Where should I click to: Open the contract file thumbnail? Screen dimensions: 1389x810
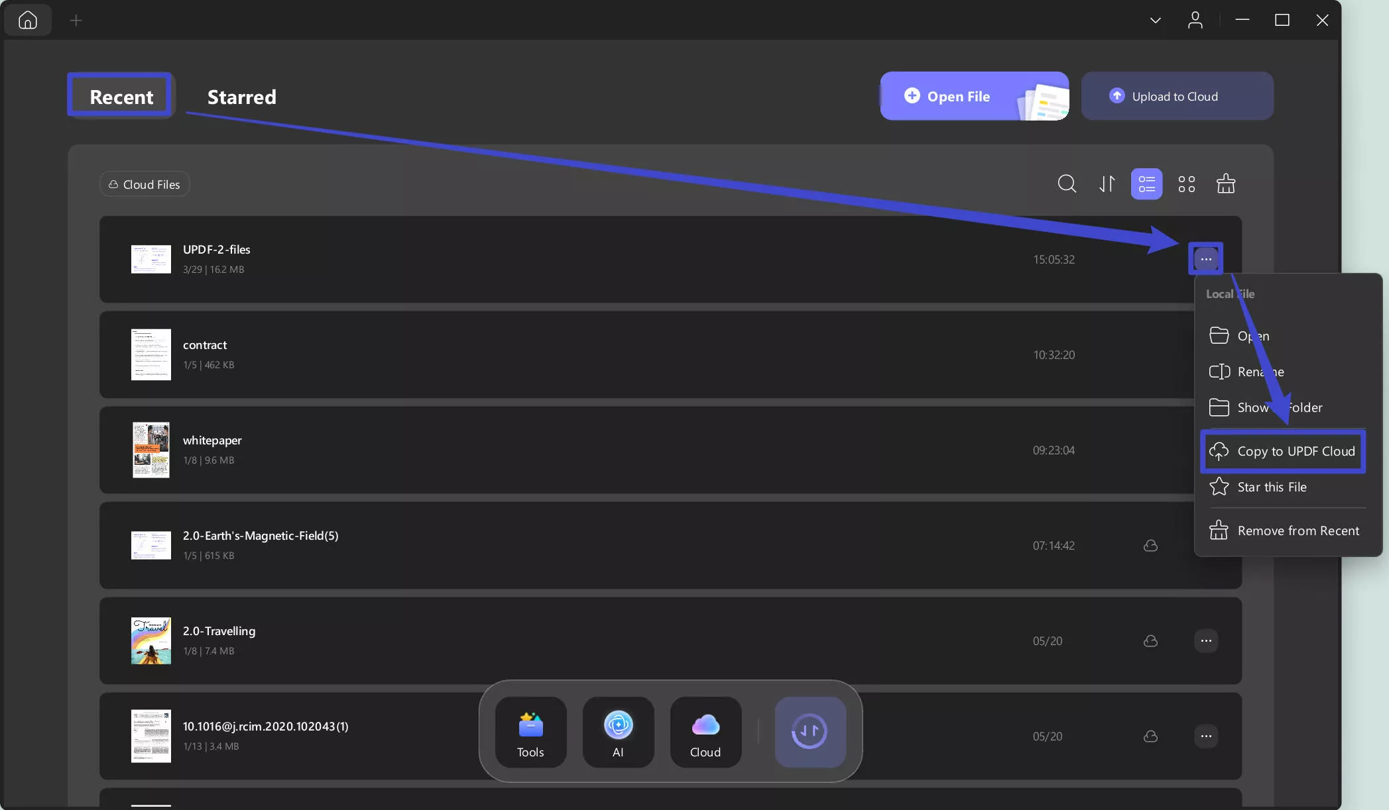pos(151,354)
